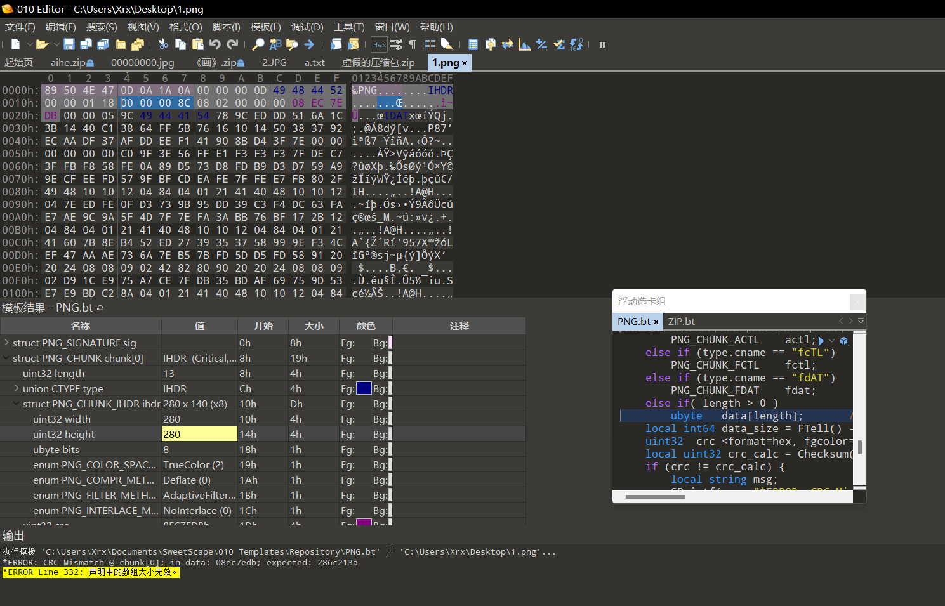Click the Undo arrow icon
Viewport: 945px width, 606px height.
(x=215, y=44)
